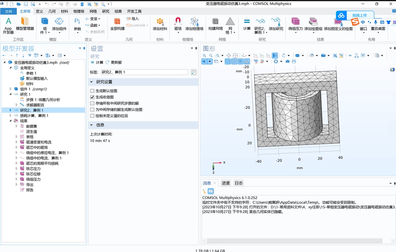This screenshot has height=252, width=396.
Task: Expand the 数据集 node
Action: pos(17,126)
